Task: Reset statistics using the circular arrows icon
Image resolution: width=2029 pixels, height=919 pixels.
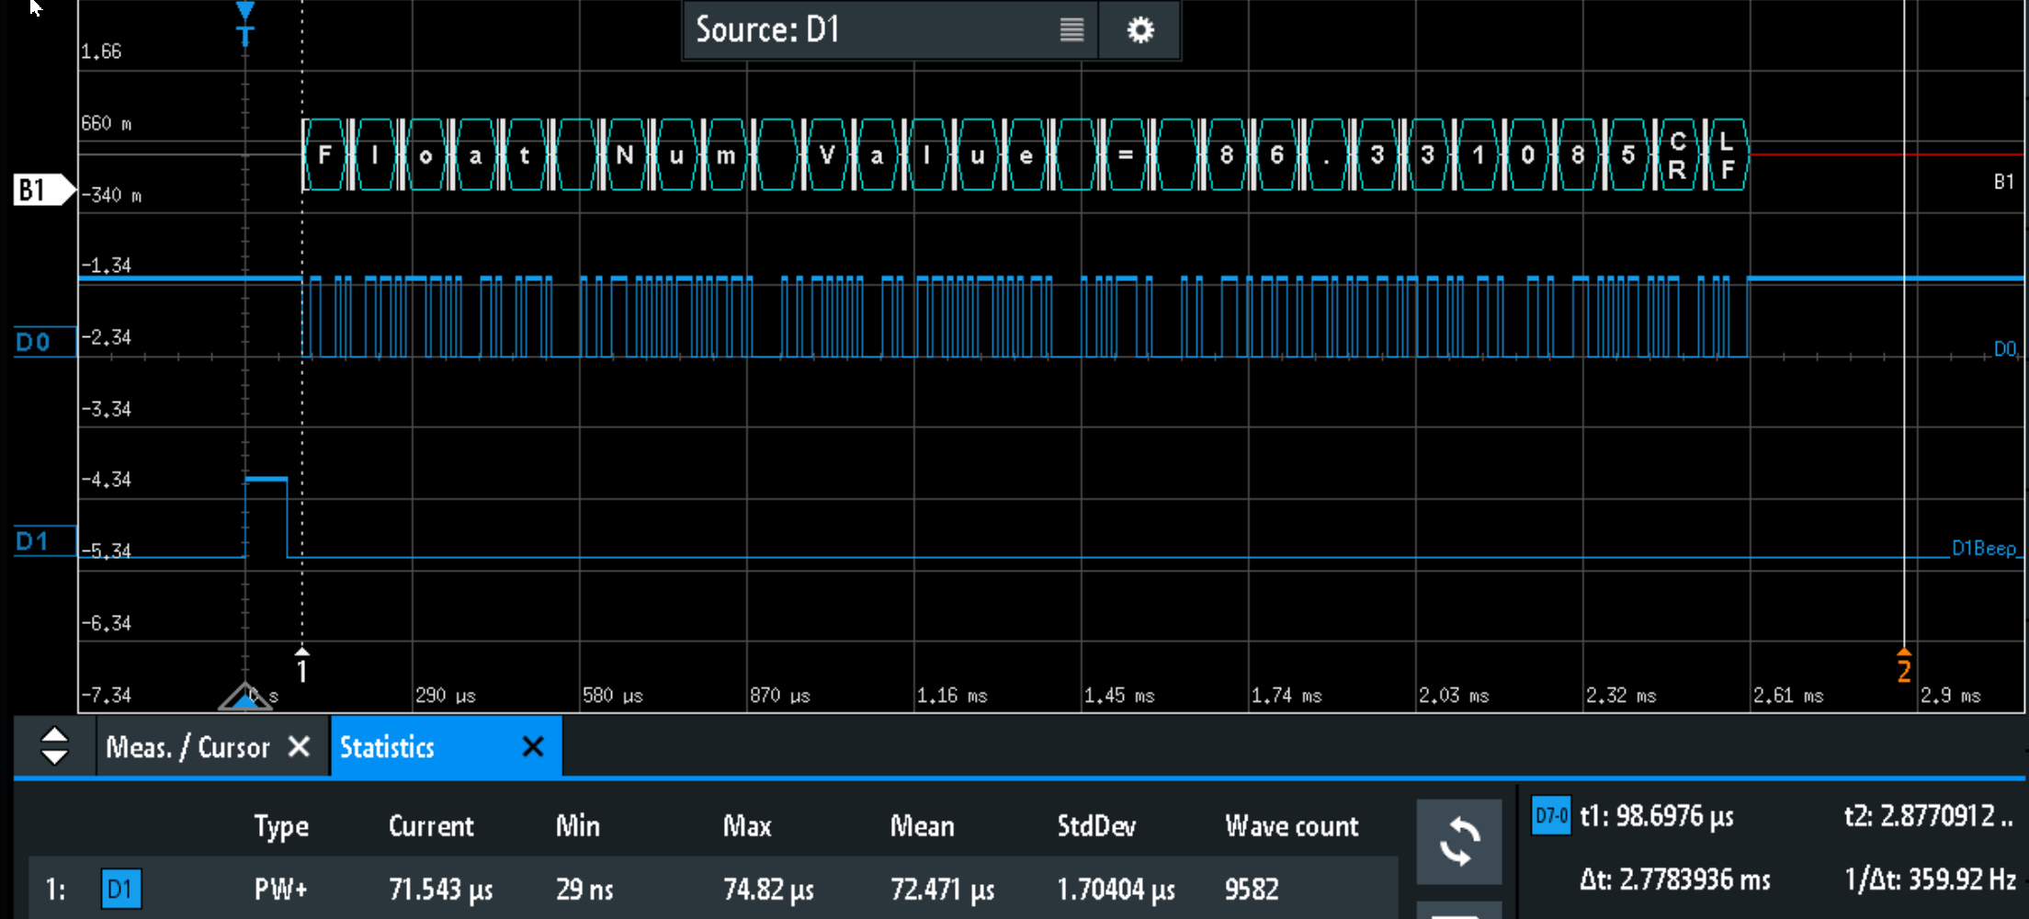Action: pyautogui.click(x=1459, y=841)
